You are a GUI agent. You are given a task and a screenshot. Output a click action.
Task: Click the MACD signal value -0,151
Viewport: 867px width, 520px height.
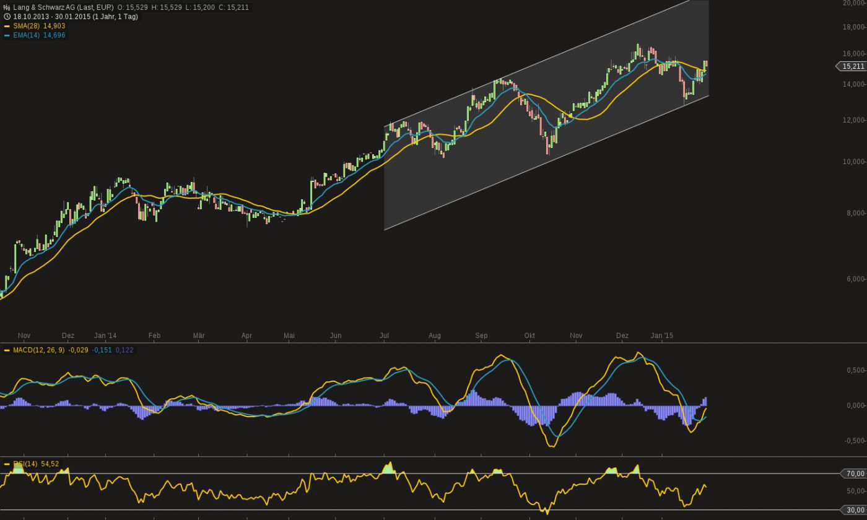pos(102,350)
